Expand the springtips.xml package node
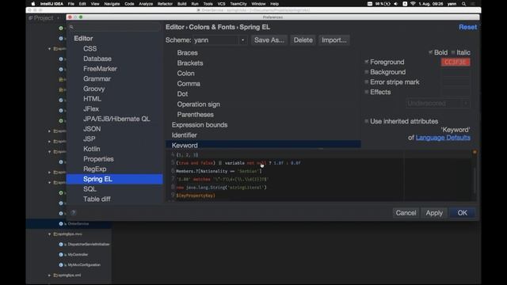Viewport: 507px width, 285px height. pos(49,275)
